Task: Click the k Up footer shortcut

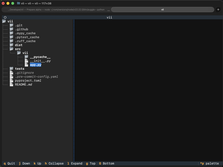Action: point(37,163)
